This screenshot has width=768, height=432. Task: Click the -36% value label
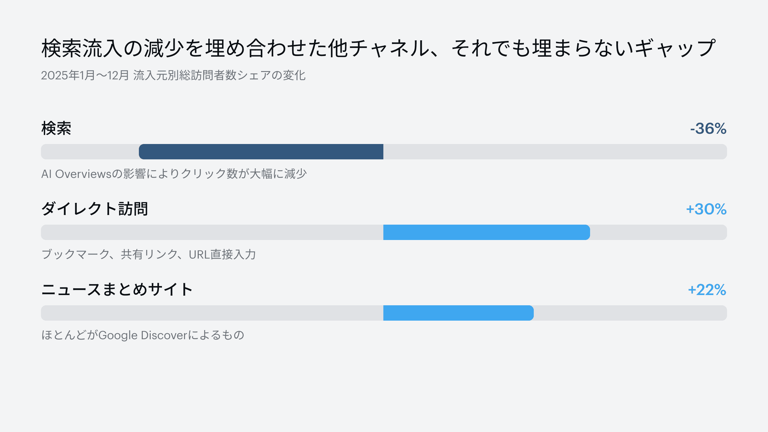[x=708, y=129]
